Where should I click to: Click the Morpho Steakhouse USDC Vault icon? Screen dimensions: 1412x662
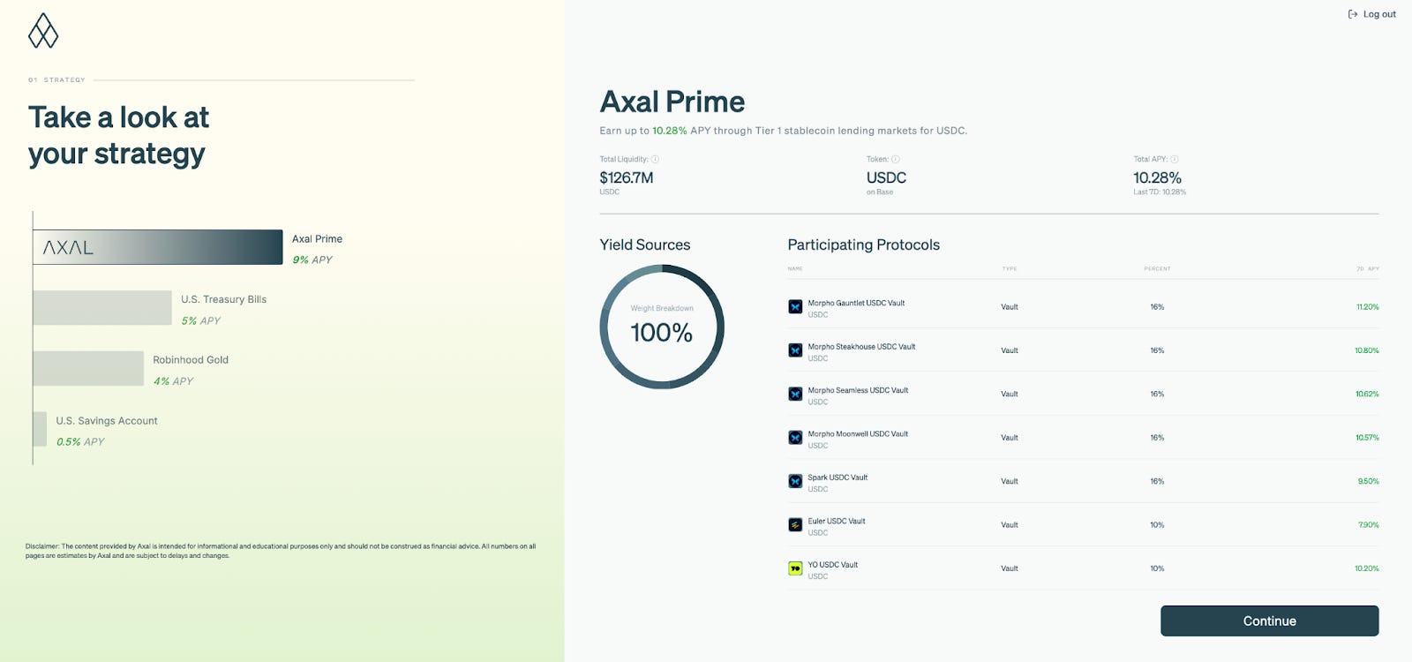(x=795, y=350)
